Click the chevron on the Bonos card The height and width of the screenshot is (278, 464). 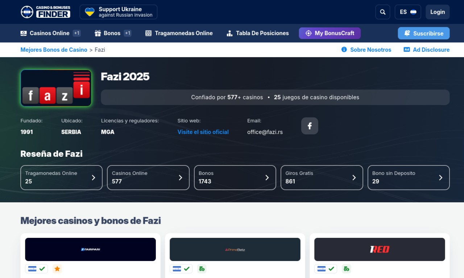tap(267, 177)
